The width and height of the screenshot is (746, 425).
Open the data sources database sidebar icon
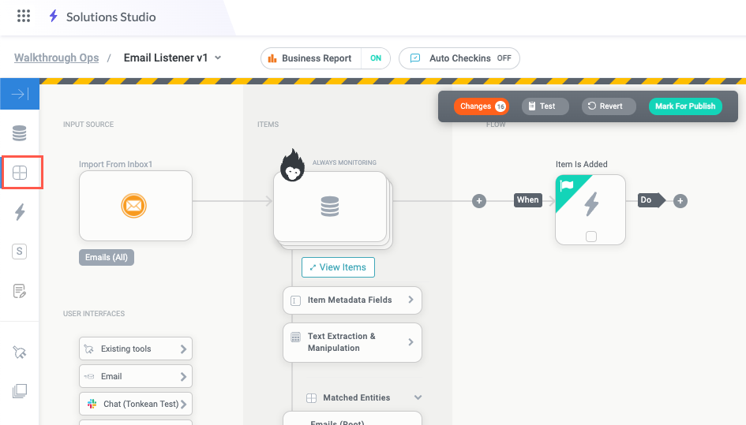tap(20, 133)
